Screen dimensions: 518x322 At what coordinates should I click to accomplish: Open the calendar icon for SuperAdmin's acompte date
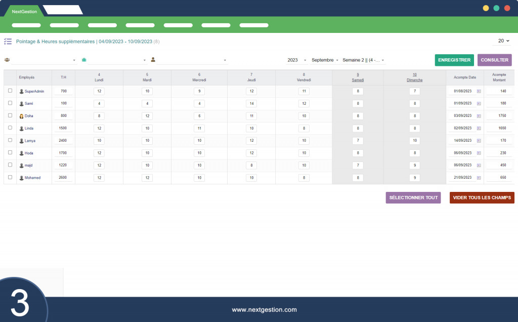479,91
